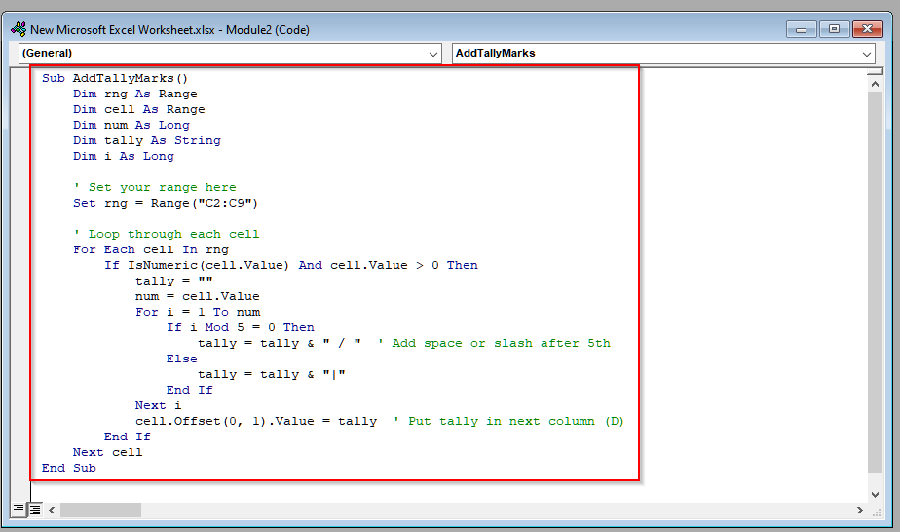Click the line 'tally = ""'

point(174,281)
